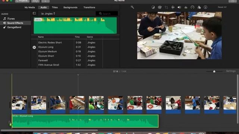Viewport: 239px width, 134px height.
Task: Select the third timeline video clip
Action: (x=58, y=105)
